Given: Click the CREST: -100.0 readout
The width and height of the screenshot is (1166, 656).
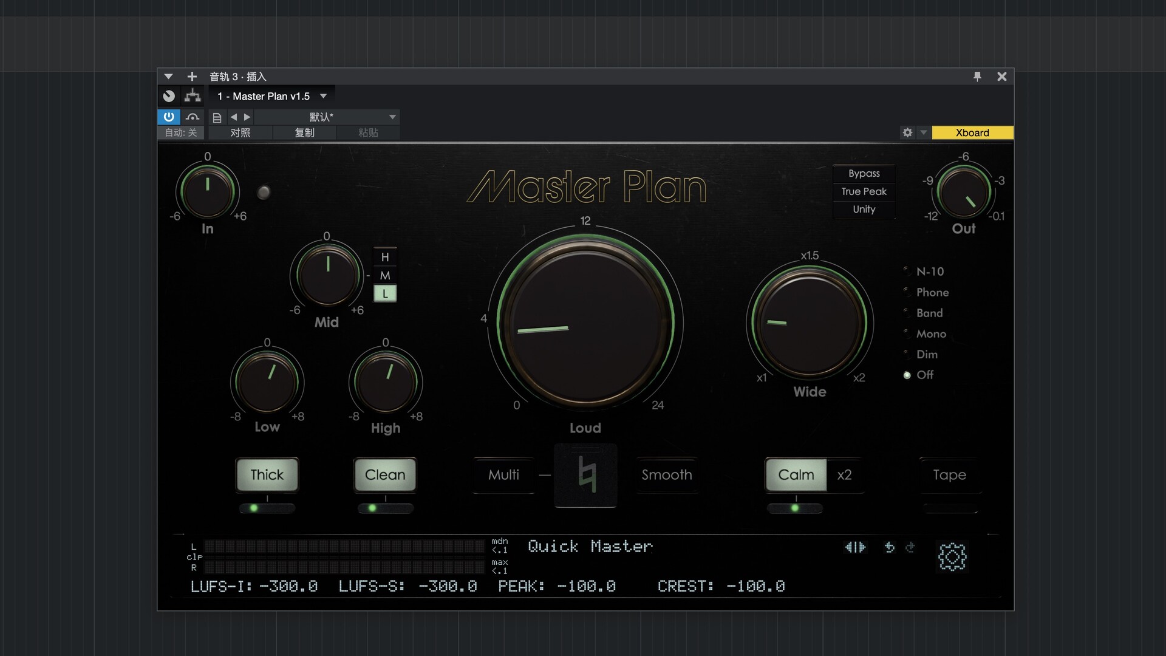Looking at the screenshot, I should pos(721,586).
